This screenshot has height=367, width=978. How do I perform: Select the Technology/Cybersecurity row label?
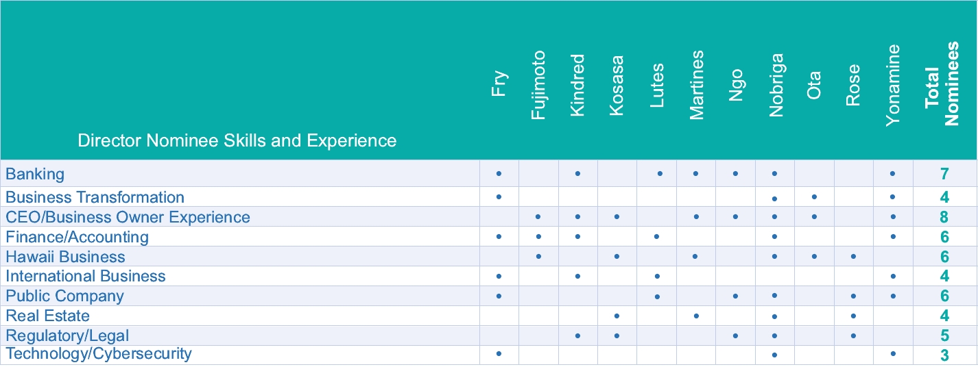tap(99, 354)
